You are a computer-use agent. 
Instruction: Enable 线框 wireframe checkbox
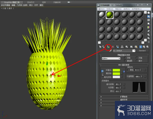tap(125, 58)
